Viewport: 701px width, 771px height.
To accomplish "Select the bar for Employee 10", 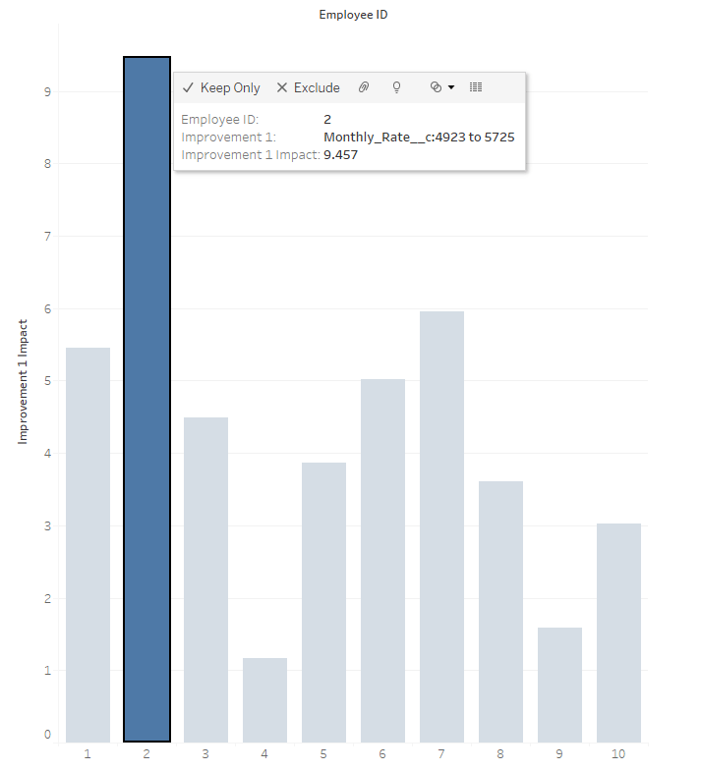I will [618, 633].
